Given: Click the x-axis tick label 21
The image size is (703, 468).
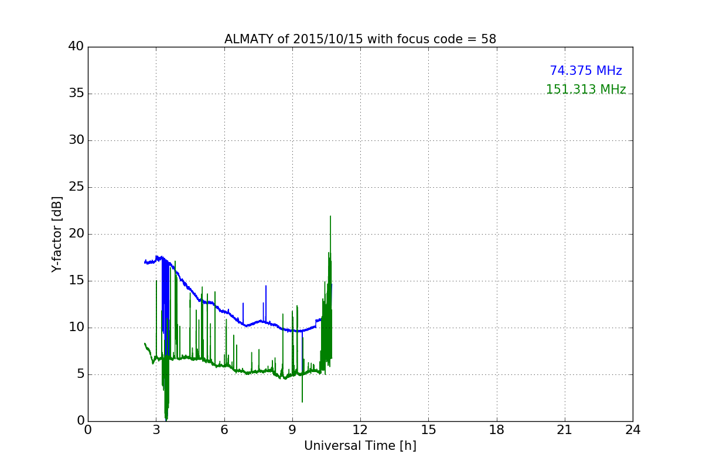Looking at the screenshot, I should (565, 430).
